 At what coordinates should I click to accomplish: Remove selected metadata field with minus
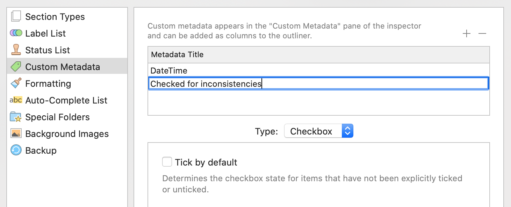(x=482, y=33)
